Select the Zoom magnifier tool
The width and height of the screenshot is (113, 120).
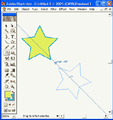[13, 86]
